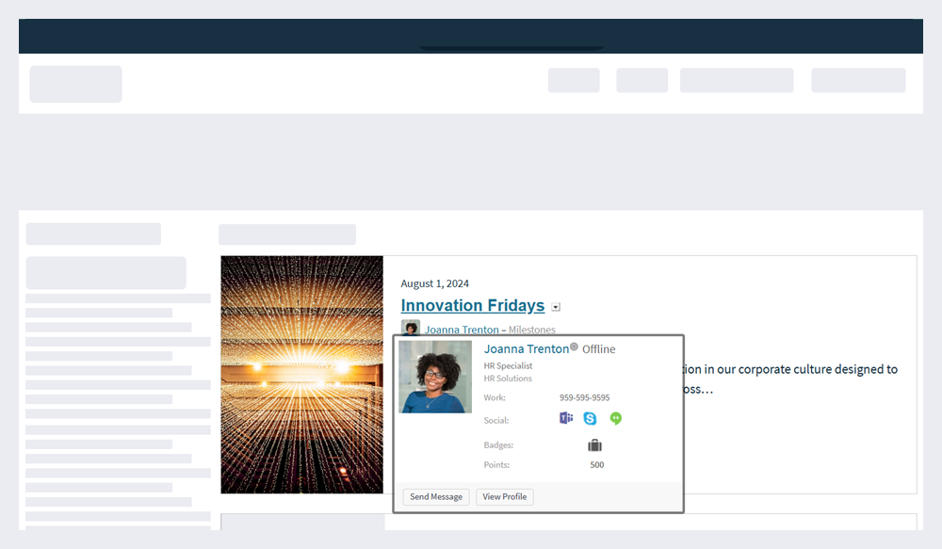The image size is (942, 549).
Task: Click Joanna Trenton's large profile photo
Action: 435,377
